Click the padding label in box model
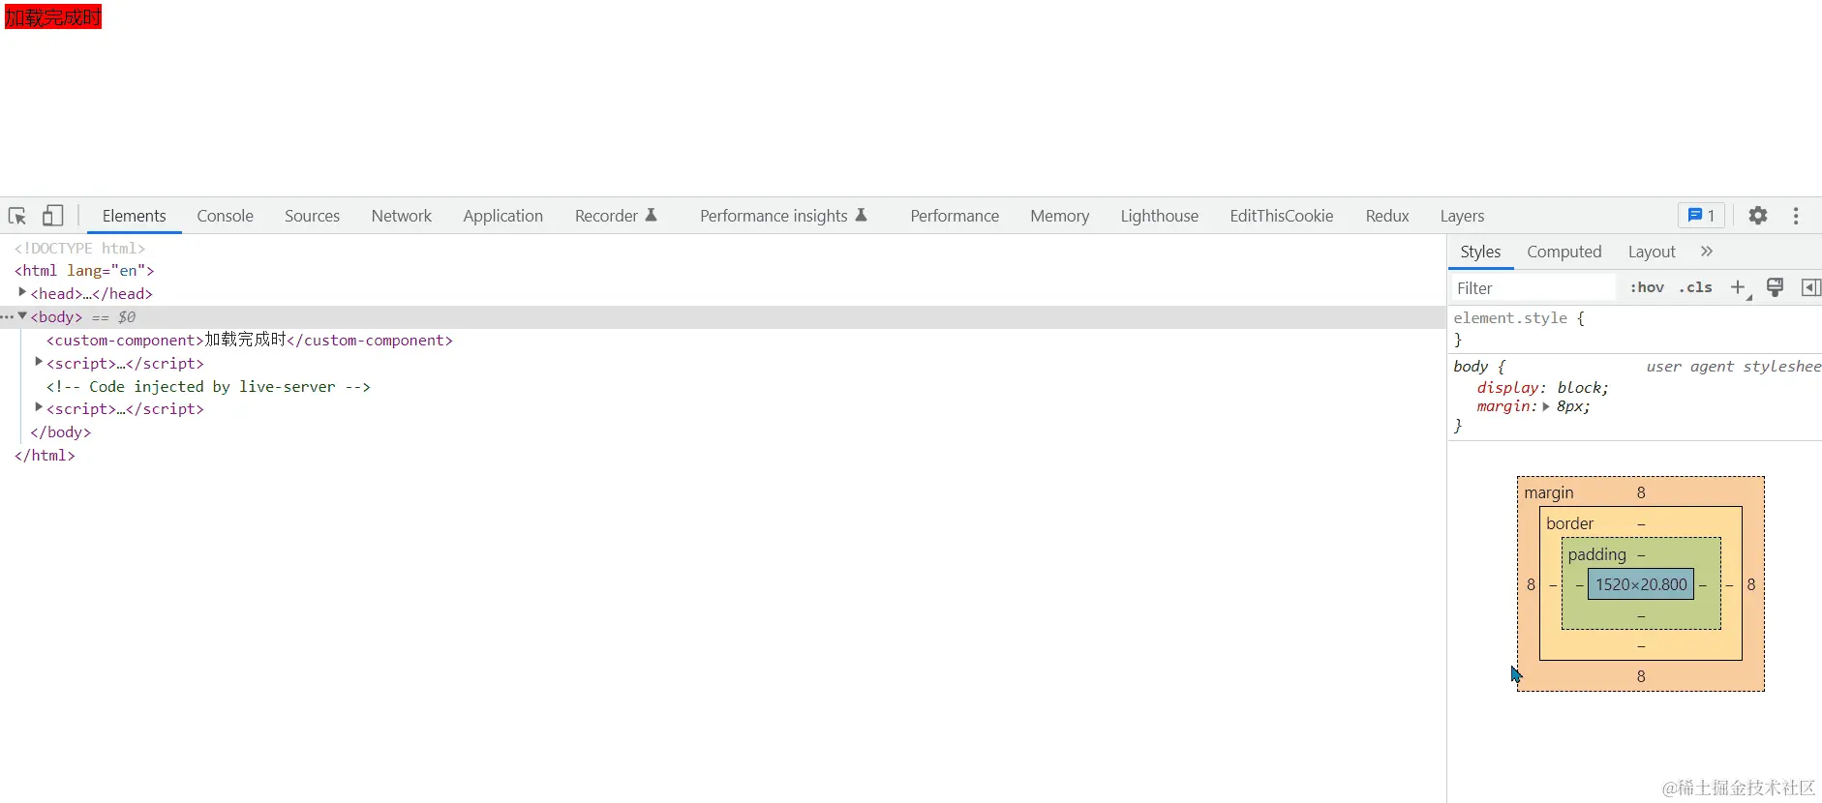 tap(1597, 554)
